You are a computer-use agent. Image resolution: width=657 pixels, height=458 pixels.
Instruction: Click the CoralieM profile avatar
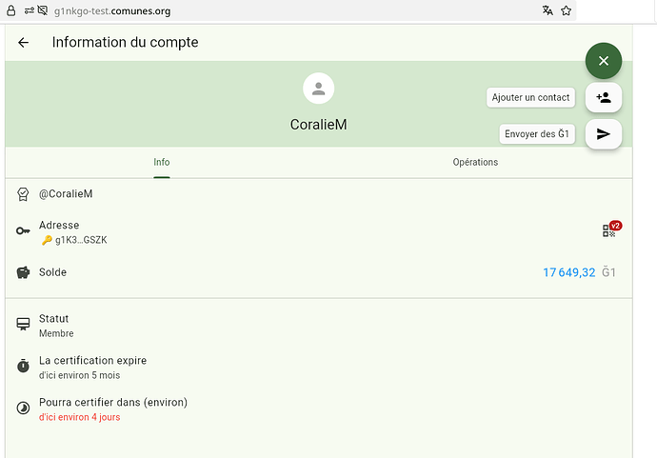(x=318, y=90)
